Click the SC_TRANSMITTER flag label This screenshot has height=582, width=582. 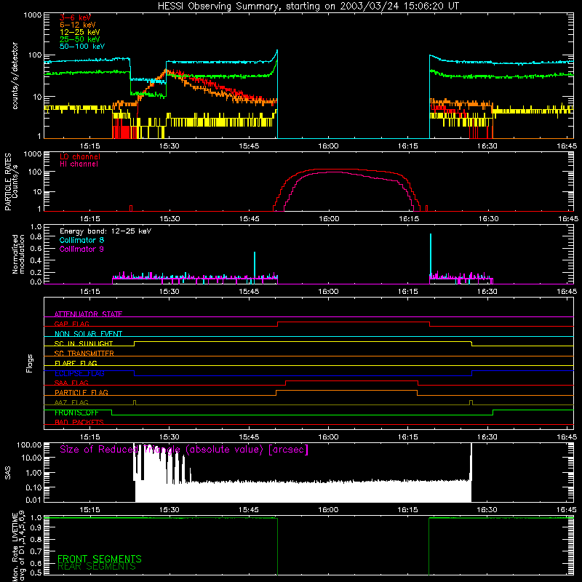point(84,354)
